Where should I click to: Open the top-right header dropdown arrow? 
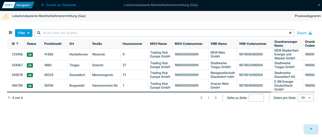point(317,5)
